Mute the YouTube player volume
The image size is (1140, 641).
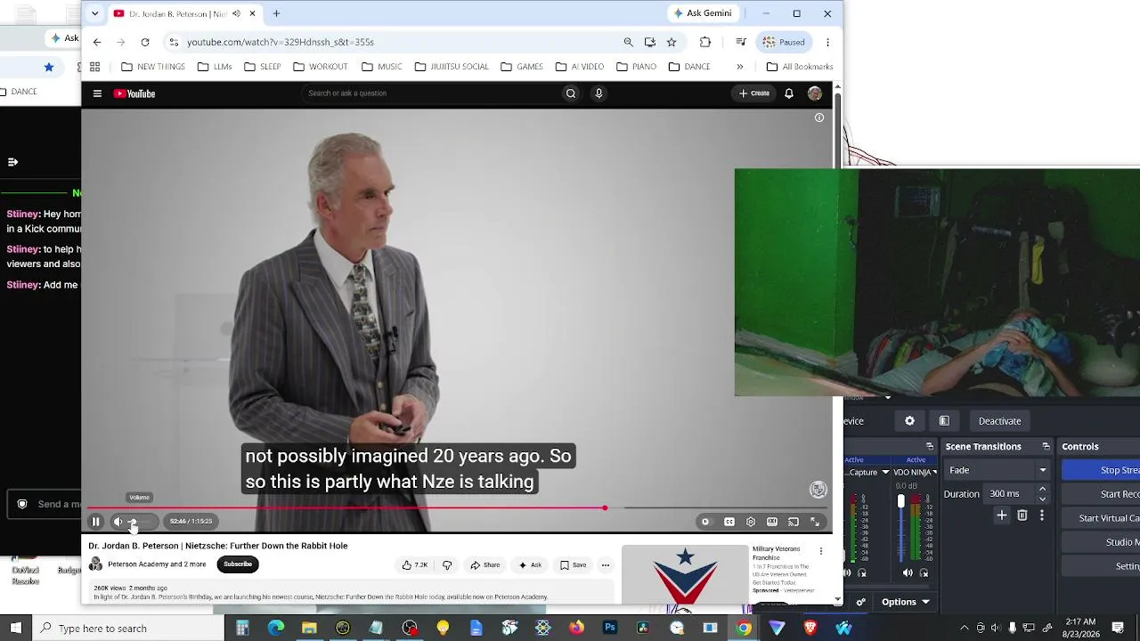tap(118, 522)
